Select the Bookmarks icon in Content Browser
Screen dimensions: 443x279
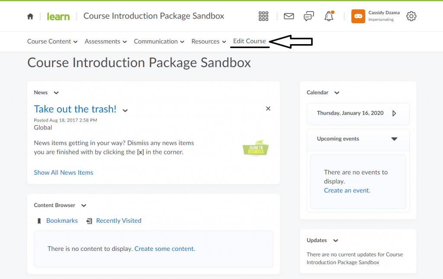click(x=39, y=221)
